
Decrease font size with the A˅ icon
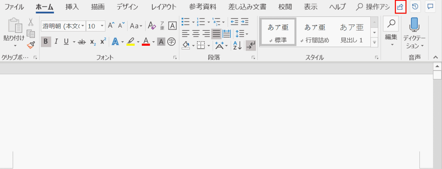click(x=122, y=26)
